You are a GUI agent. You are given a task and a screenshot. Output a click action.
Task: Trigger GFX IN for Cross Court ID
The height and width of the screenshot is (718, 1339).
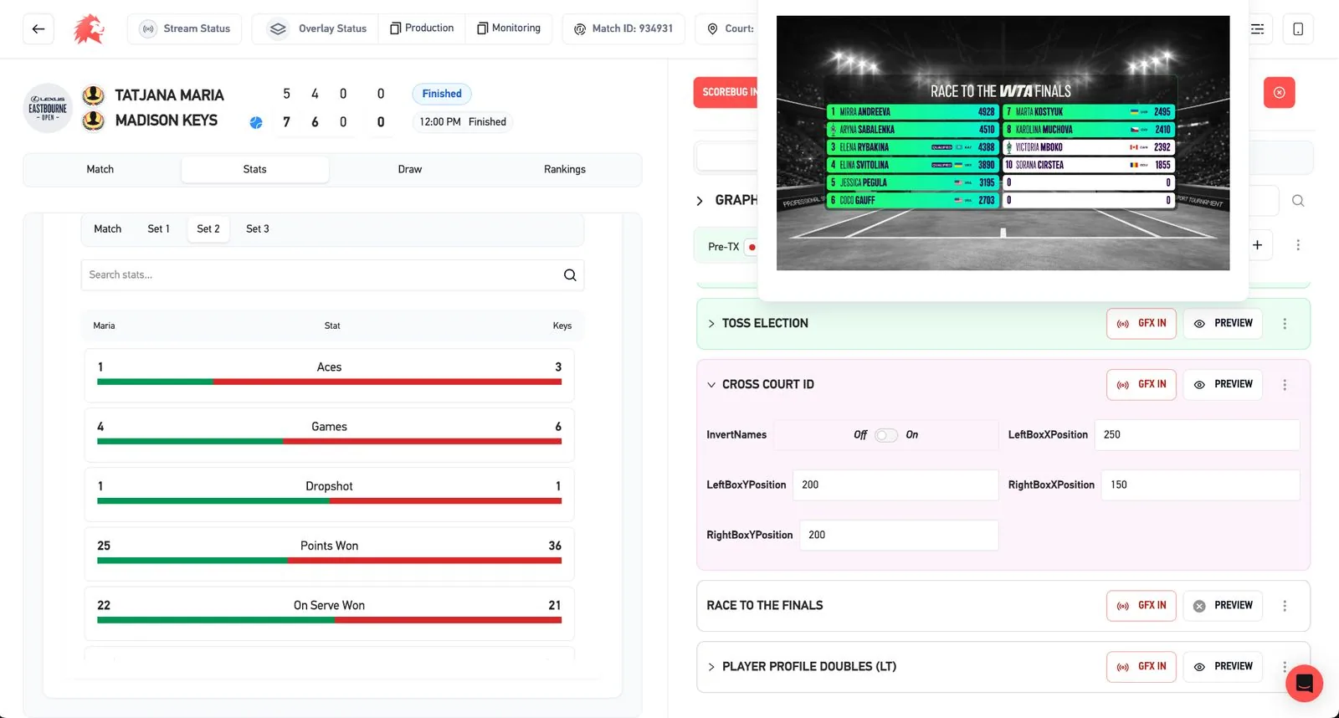1141,385
